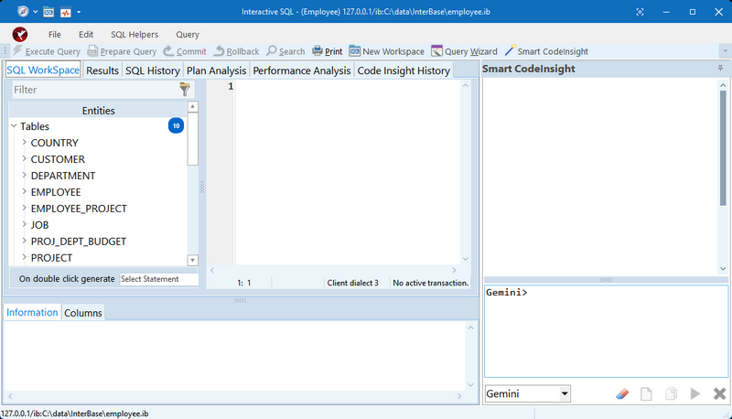The image size is (732, 419).
Task: Switch to the SQL WorkSpace tab
Action: pos(43,70)
